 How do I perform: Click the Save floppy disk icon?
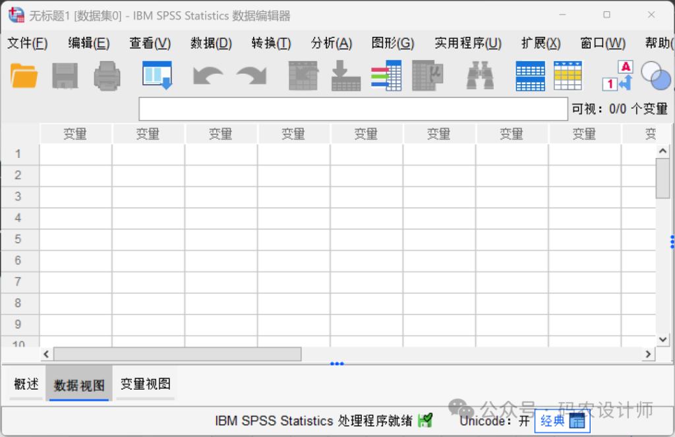pyautogui.click(x=65, y=76)
